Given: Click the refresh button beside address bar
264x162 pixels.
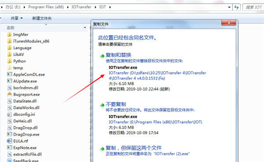Looking at the screenshot, I should click(x=236, y=7).
